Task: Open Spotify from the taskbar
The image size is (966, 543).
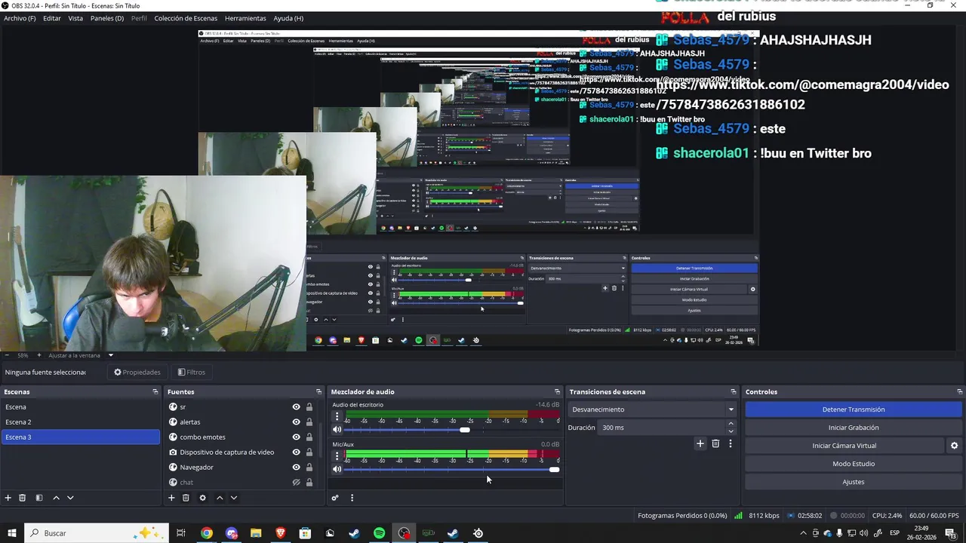Action: click(x=380, y=533)
